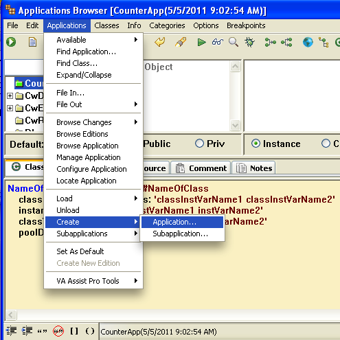
Task: Click the indent-right format icon in status bar
Action: pyautogui.click(x=27, y=331)
